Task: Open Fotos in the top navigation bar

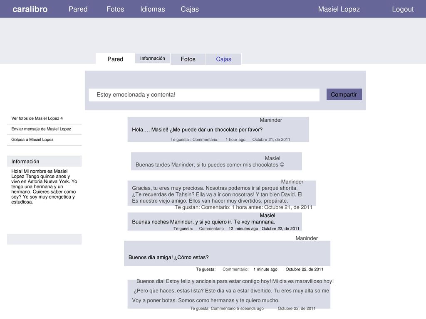Action: 115,9
